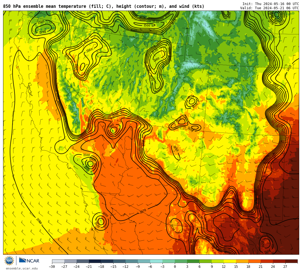The image size is (302, 272).
Task: Pick the 21 to 24 red-brown swatch
Action: click(267, 261)
